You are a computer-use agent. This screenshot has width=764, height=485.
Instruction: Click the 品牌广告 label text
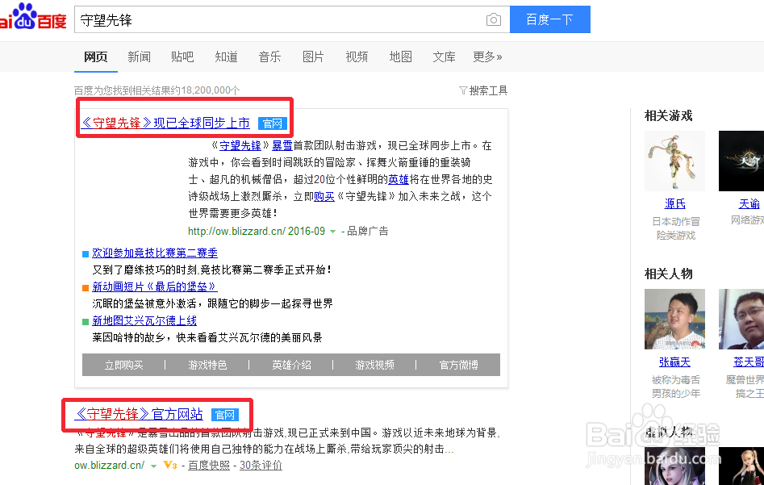pyautogui.click(x=367, y=231)
